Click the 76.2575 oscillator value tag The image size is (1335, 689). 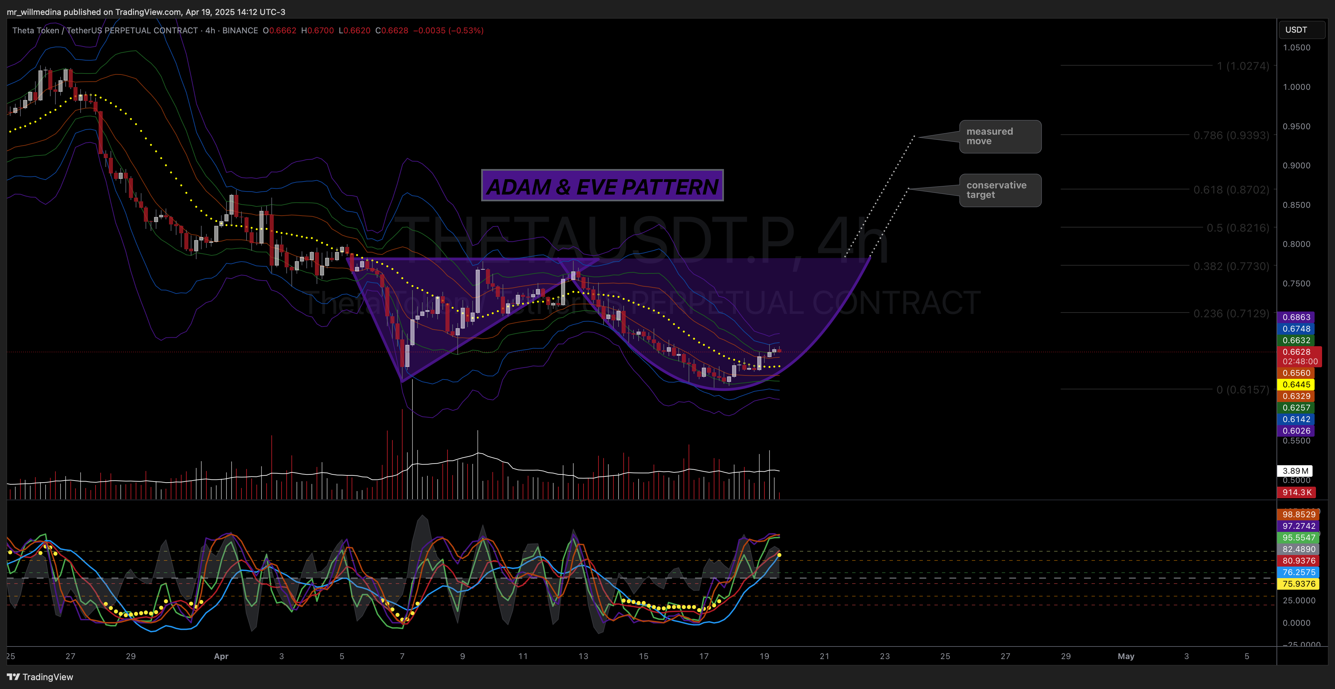(x=1298, y=572)
